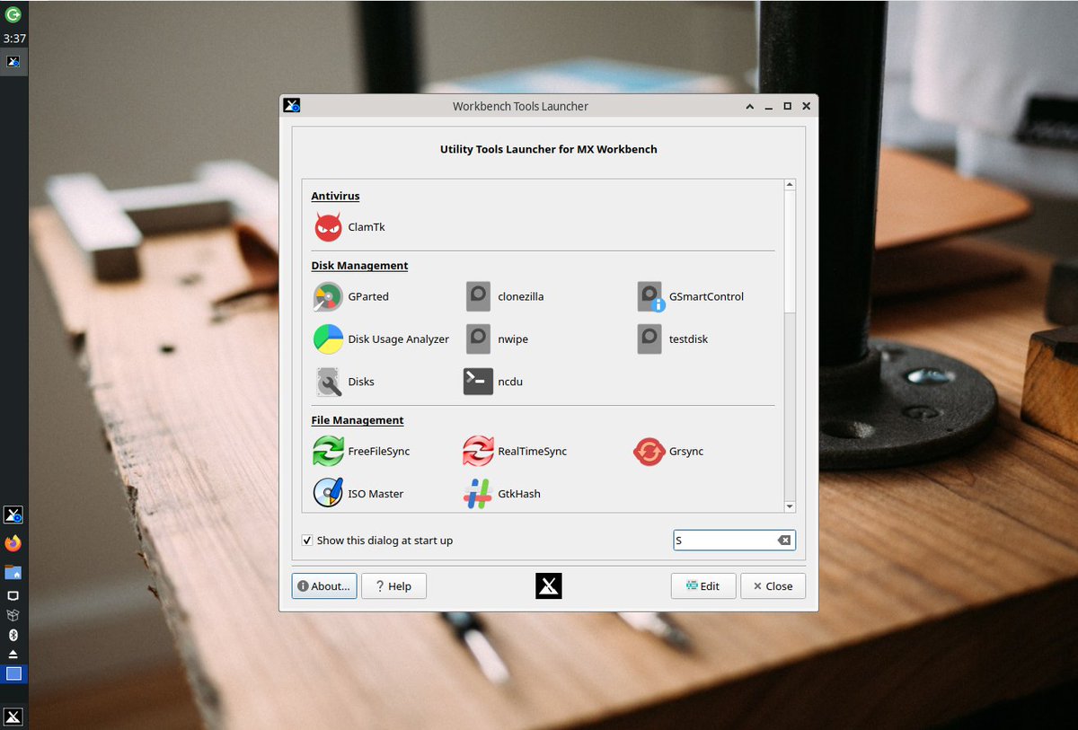Open the MX start menu button
The height and width of the screenshot is (730, 1078).
[13, 717]
